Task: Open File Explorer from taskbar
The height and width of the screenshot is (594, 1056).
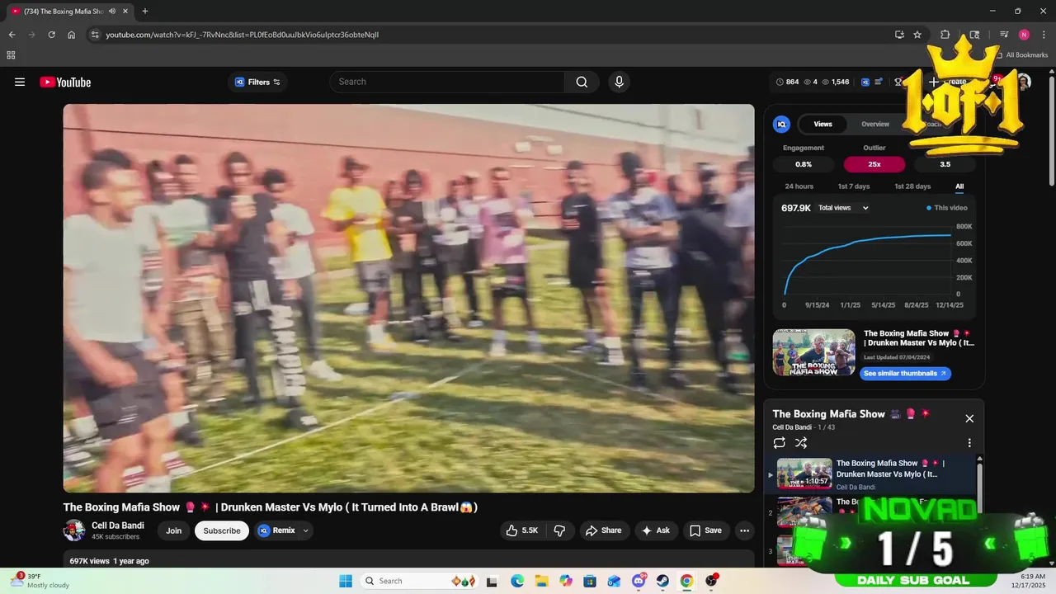Action: coord(541,581)
